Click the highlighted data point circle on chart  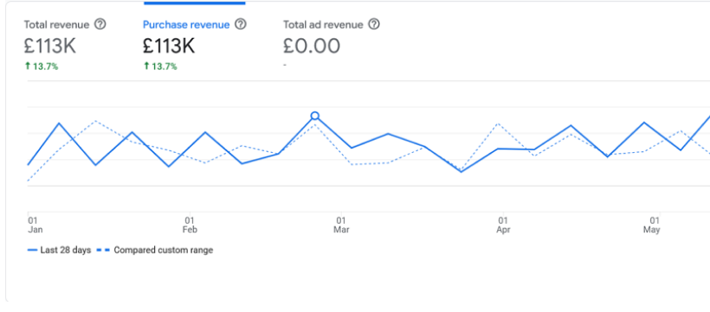click(x=314, y=116)
